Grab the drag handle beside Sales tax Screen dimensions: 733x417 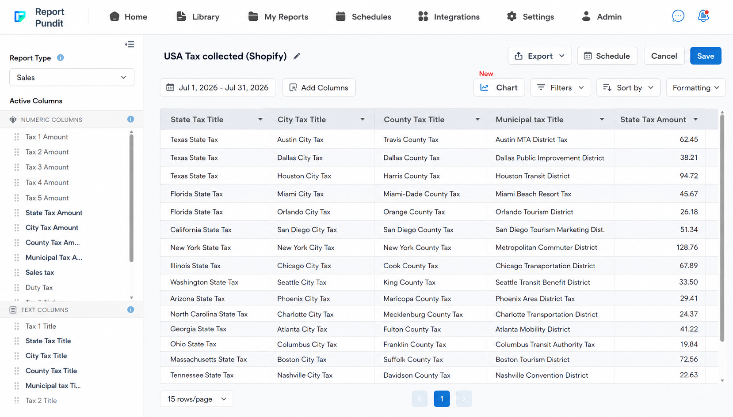[x=17, y=273]
